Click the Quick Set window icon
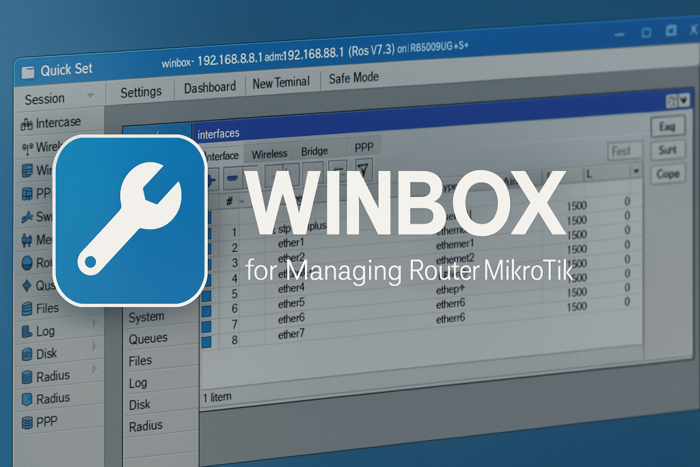 27,72
